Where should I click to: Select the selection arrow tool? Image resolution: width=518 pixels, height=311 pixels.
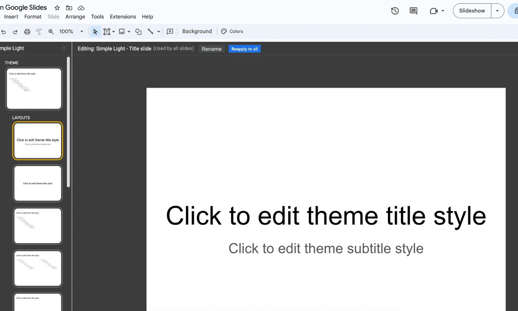coord(95,31)
